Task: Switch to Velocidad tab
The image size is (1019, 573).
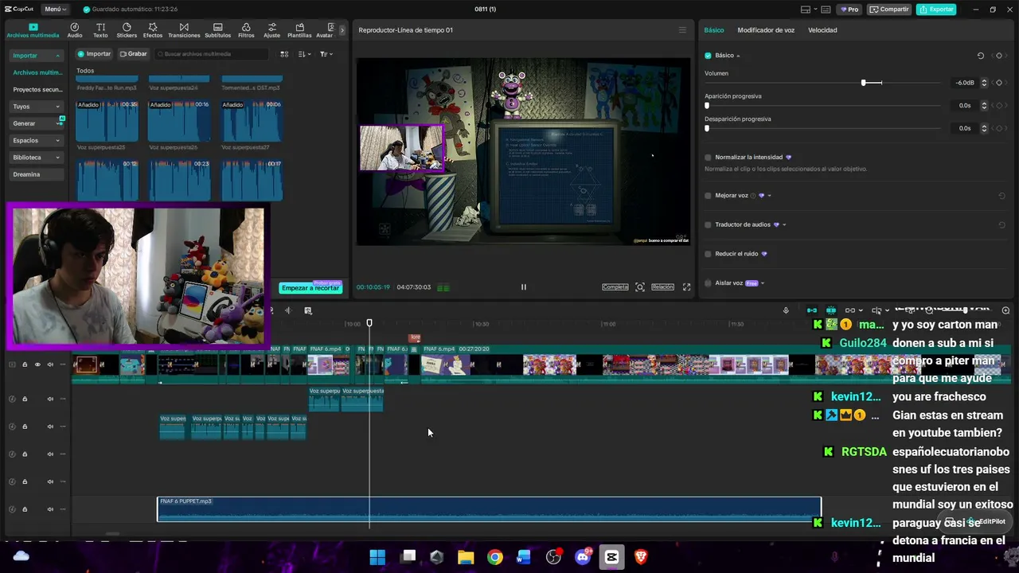Action: (x=822, y=30)
